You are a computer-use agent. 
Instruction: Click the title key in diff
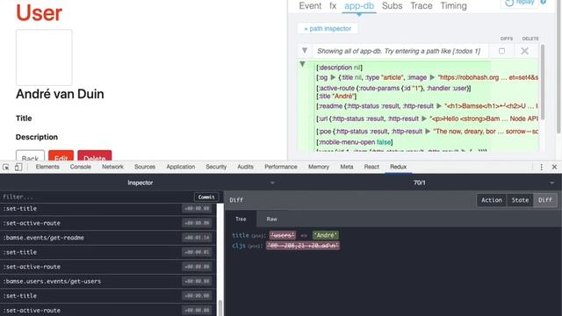click(240, 235)
